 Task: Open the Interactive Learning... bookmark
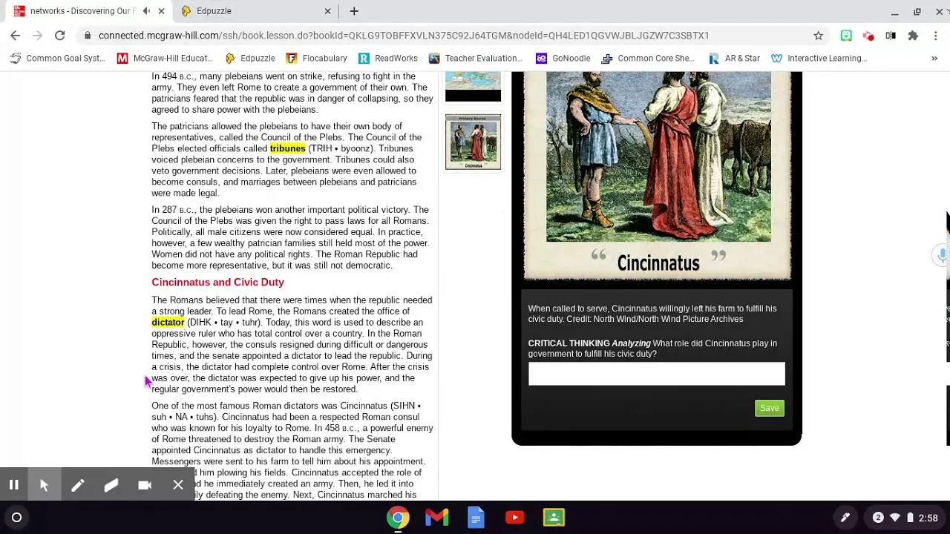[x=819, y=58]
